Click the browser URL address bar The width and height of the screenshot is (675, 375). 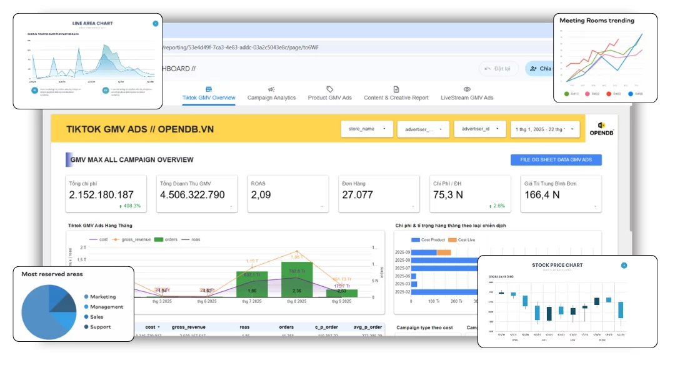tap(350, 47)
